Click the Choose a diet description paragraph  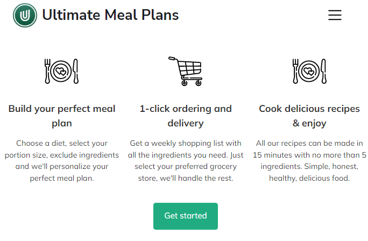coord(62,160)
